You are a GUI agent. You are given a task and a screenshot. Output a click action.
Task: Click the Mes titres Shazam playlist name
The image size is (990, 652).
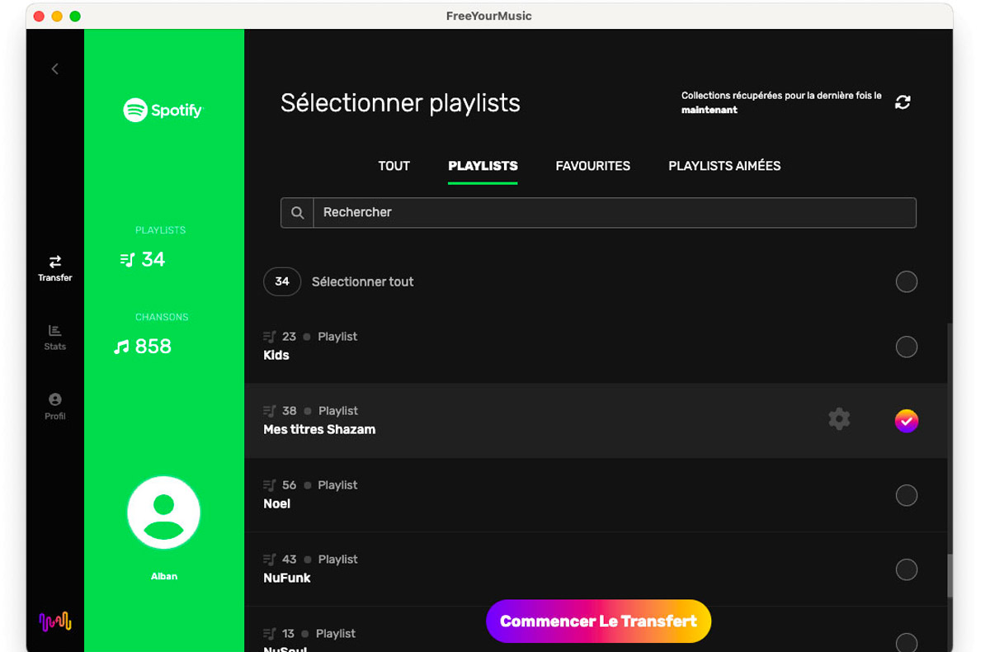tap(319, 430)
